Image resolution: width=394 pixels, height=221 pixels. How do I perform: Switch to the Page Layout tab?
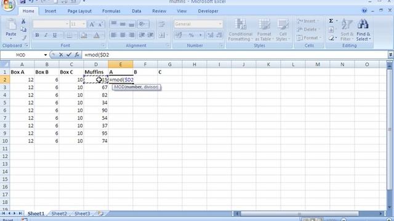[x=79, y=11]
